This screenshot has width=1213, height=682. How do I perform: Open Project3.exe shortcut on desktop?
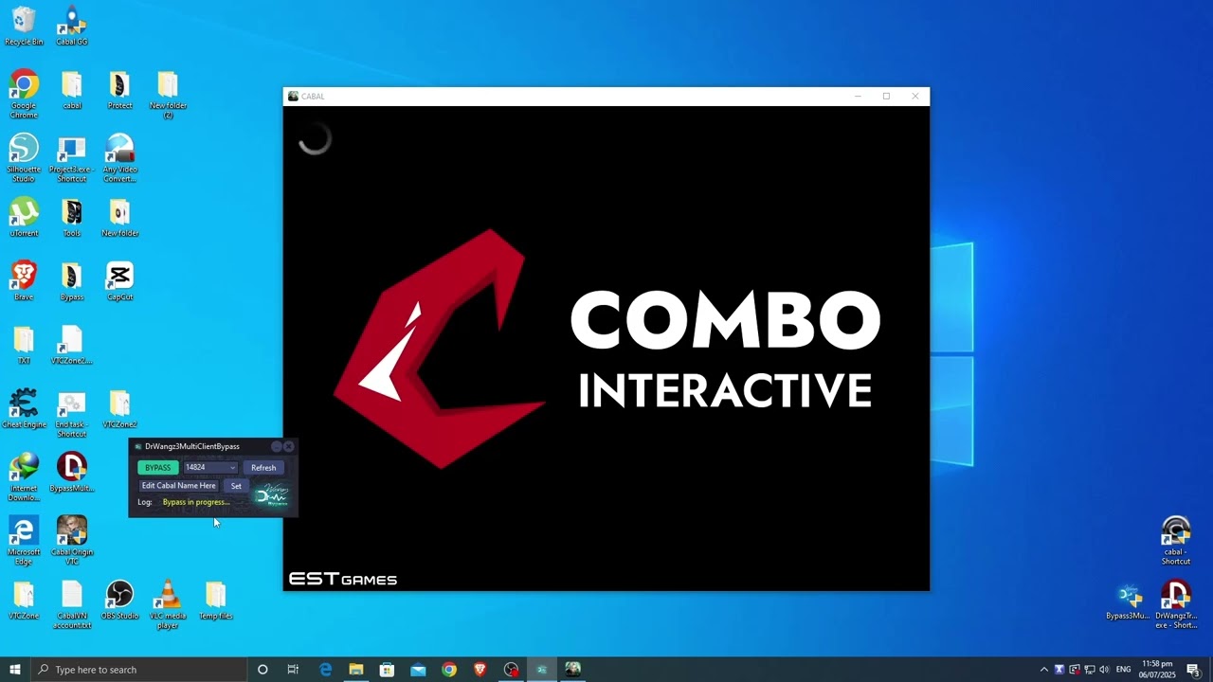click(72, 158)
